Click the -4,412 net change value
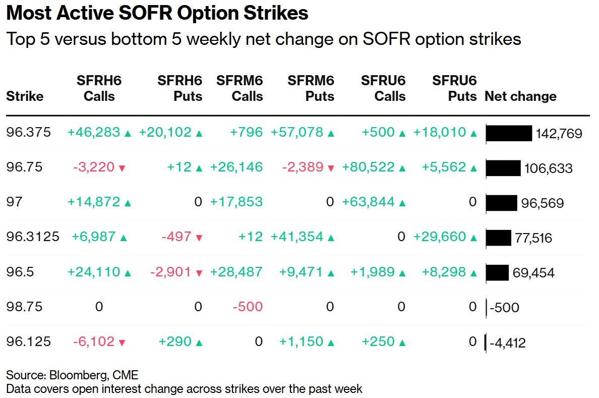Viewport: 599px width, 398px height. (509, 344)
